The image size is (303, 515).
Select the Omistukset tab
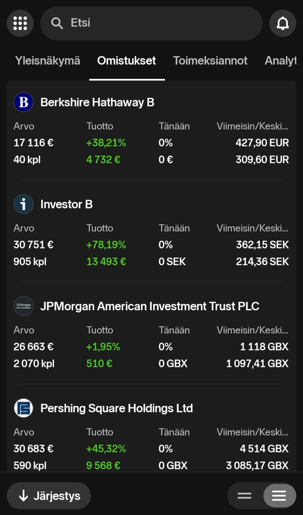click(x=127, y=61)
